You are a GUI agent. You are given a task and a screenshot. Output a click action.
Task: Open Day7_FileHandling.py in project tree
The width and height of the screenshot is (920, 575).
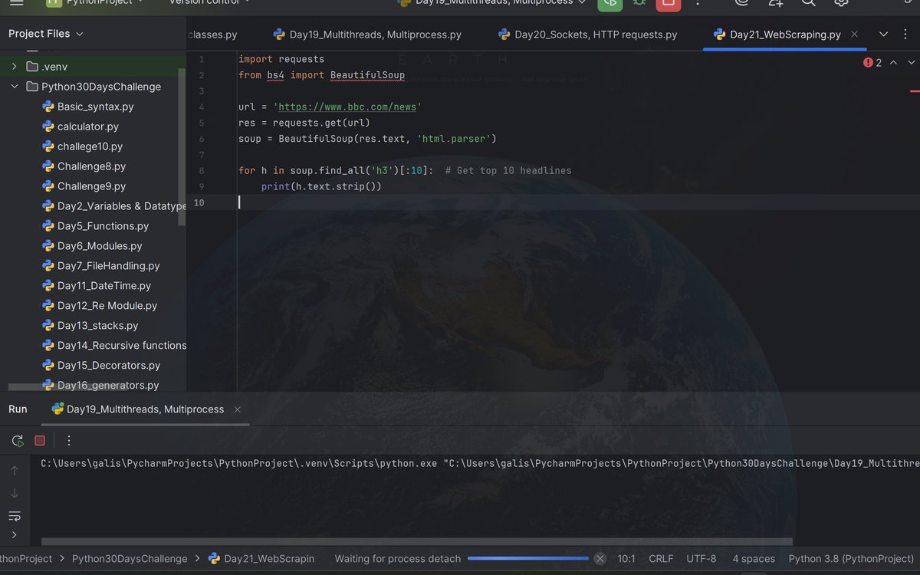[x=108, y=266]
